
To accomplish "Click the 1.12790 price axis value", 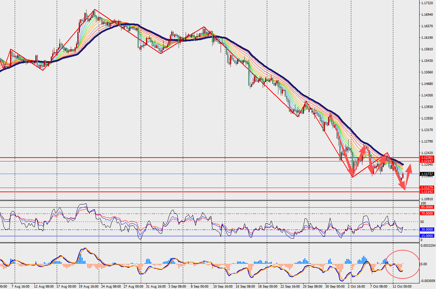I will tap(428, 142).
